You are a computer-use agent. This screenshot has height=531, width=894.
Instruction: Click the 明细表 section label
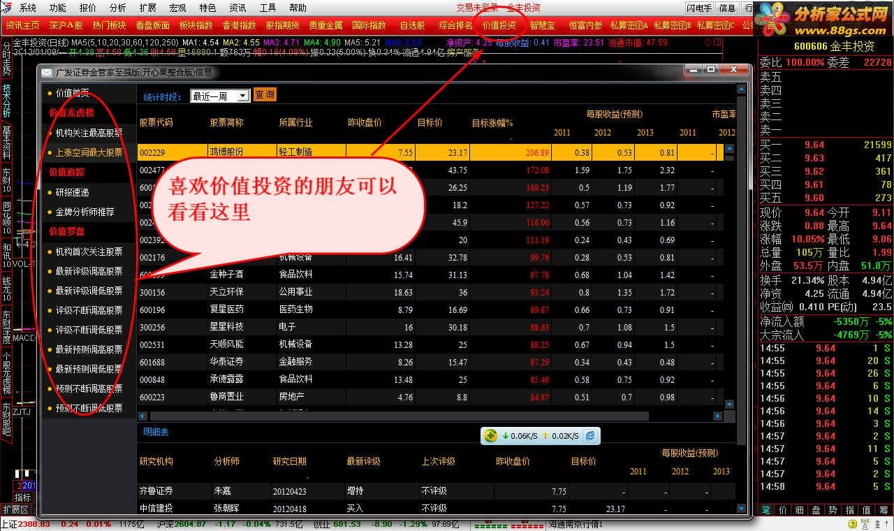[156, 432]
